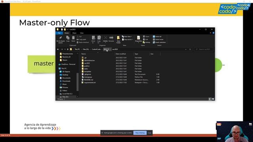Select This PC in navigation pane
The image size is (253, 142).
coord(62,69)
